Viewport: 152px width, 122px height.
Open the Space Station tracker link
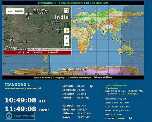42,78
